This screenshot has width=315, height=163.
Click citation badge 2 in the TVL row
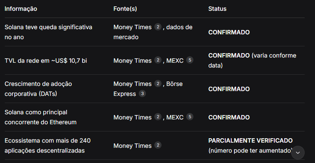point(158,60)
